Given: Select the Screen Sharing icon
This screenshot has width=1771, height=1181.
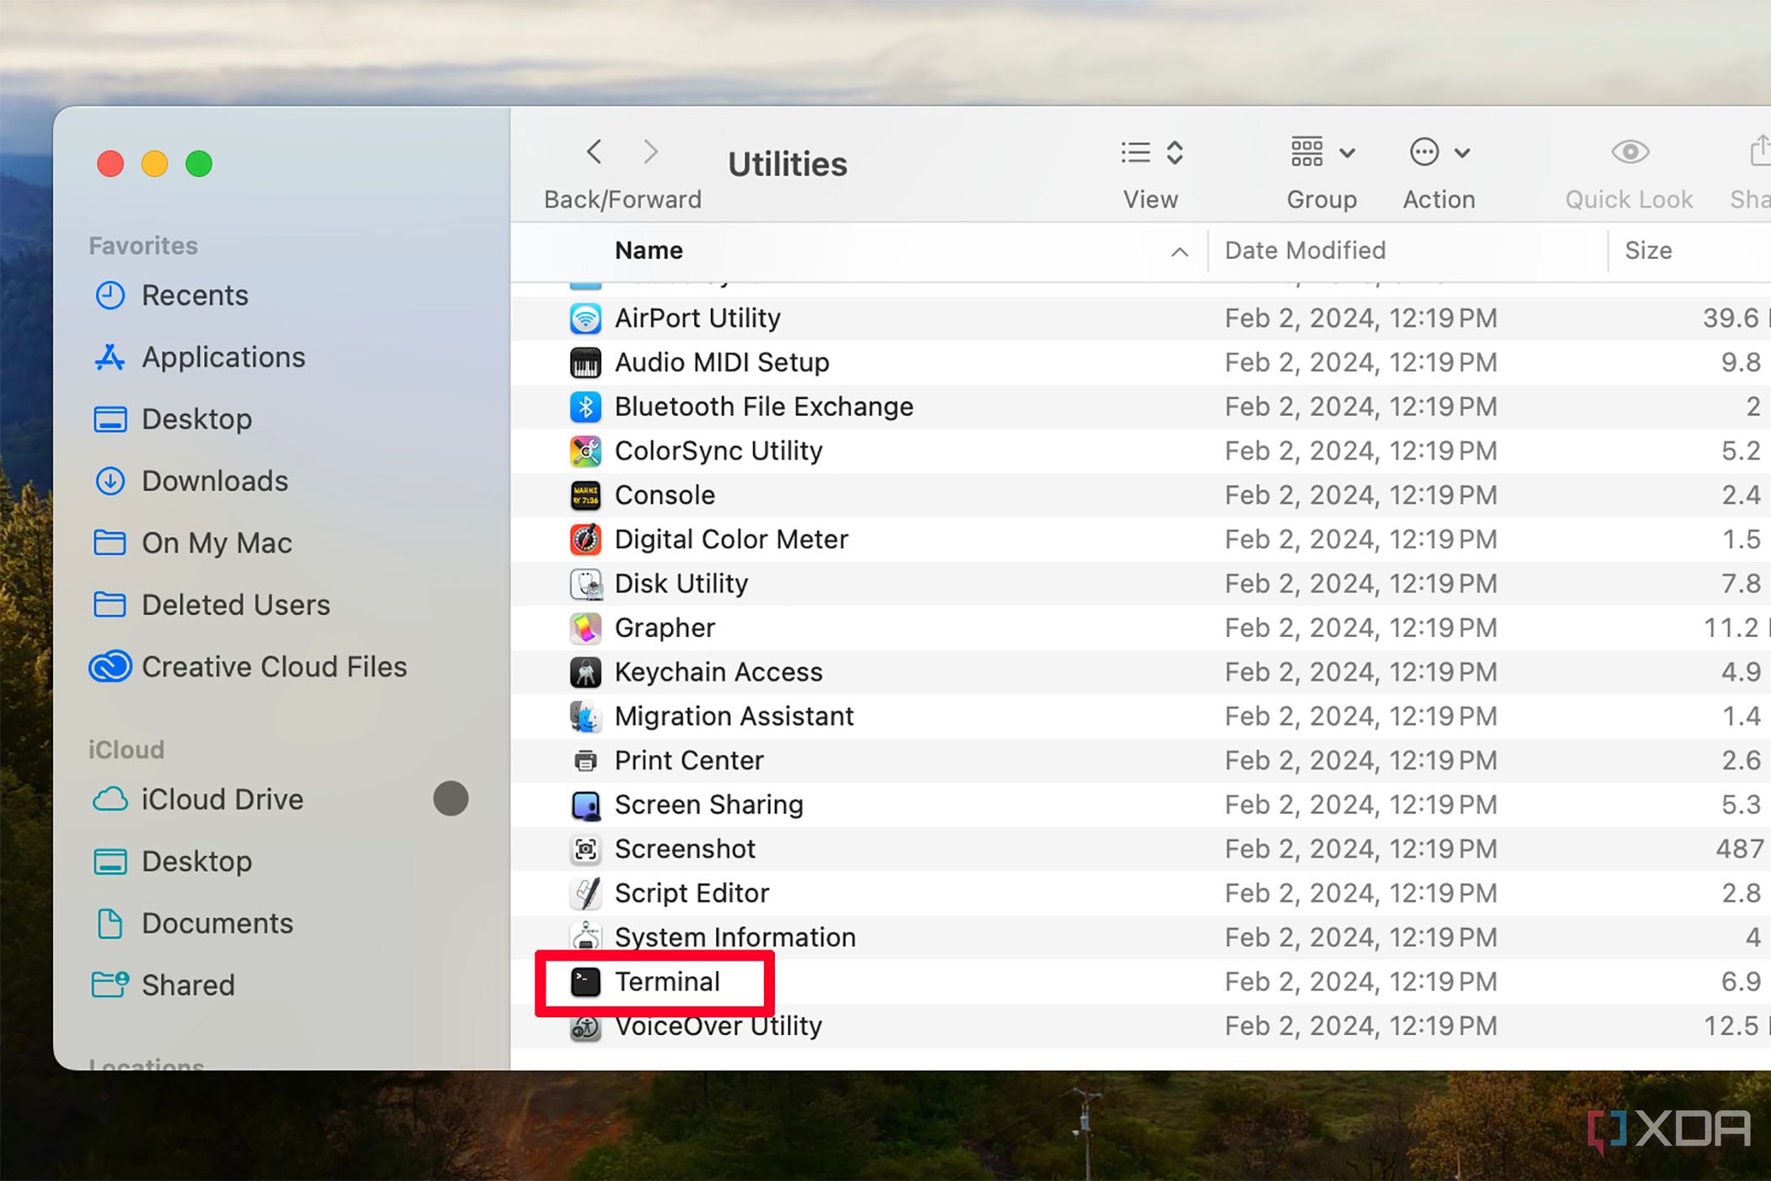Looking at the screenshot, I should [585, 806].
